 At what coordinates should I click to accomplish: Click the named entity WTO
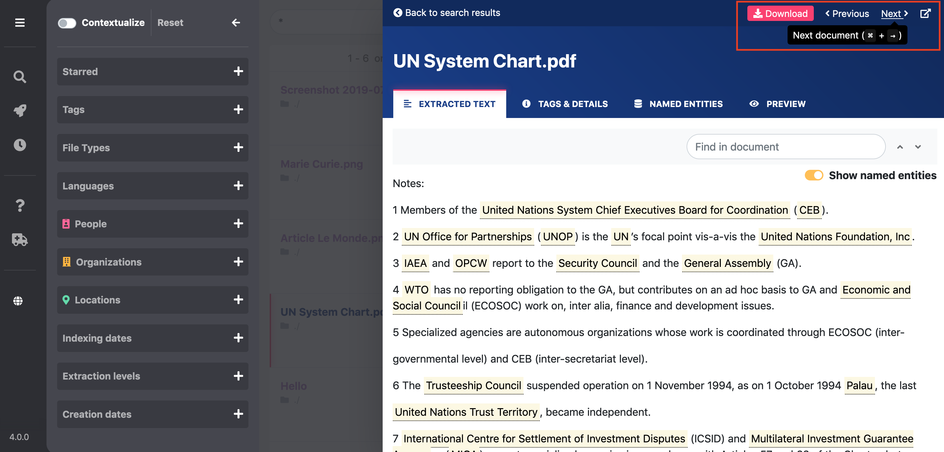(x=416, y=289)
